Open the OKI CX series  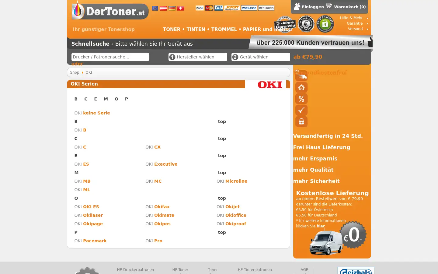pos(153,147)
